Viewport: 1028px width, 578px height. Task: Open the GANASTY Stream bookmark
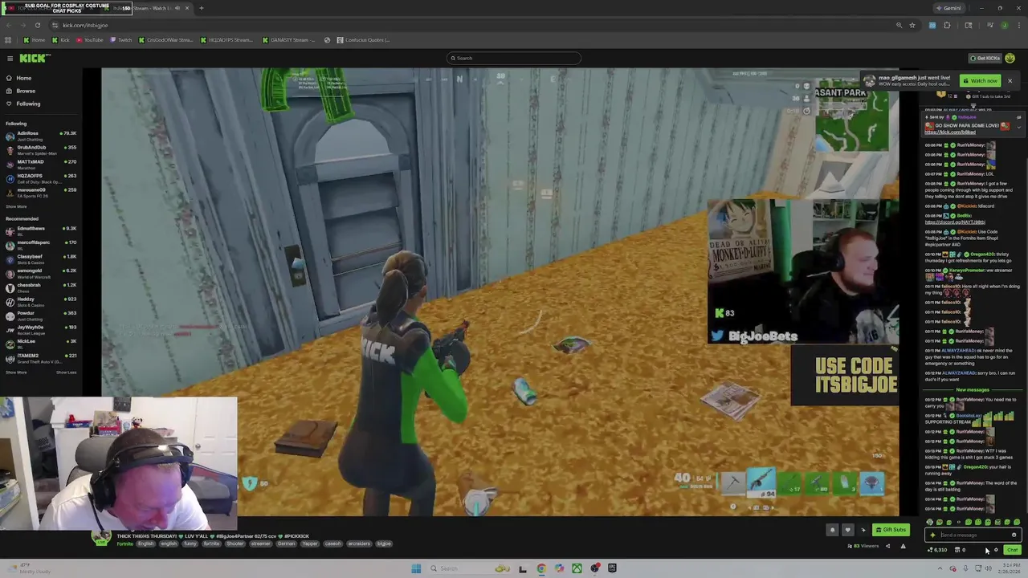click(x=289, y=40)
